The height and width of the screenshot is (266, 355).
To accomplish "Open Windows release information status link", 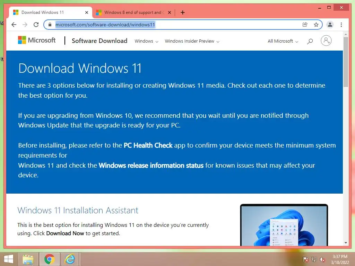I will coord(151,165).
